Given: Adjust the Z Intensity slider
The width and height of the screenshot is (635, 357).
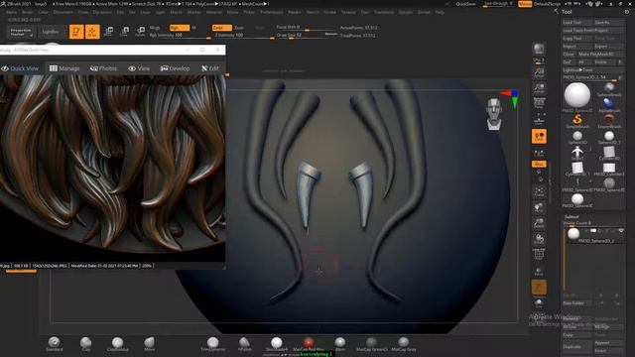Looking at the screenshot, I should [244, 36].
